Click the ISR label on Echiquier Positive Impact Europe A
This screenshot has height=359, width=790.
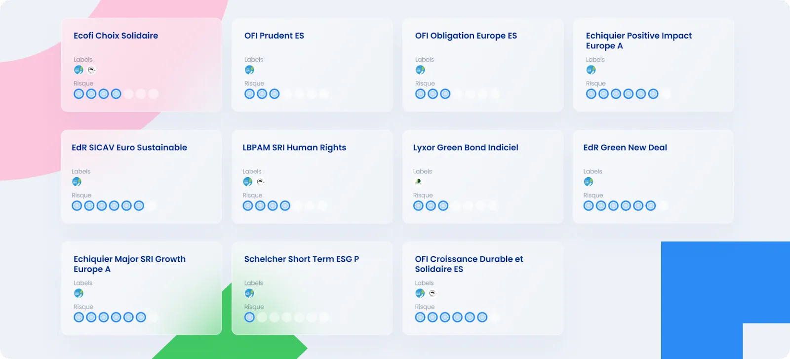(591, 70)
